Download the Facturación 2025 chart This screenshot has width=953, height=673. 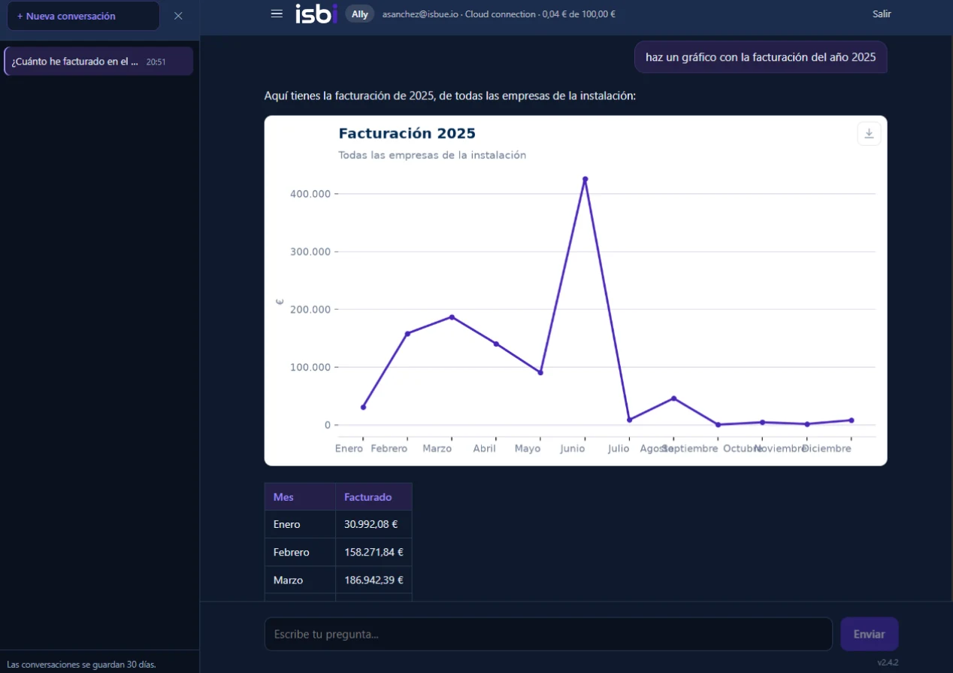[869, 134]
